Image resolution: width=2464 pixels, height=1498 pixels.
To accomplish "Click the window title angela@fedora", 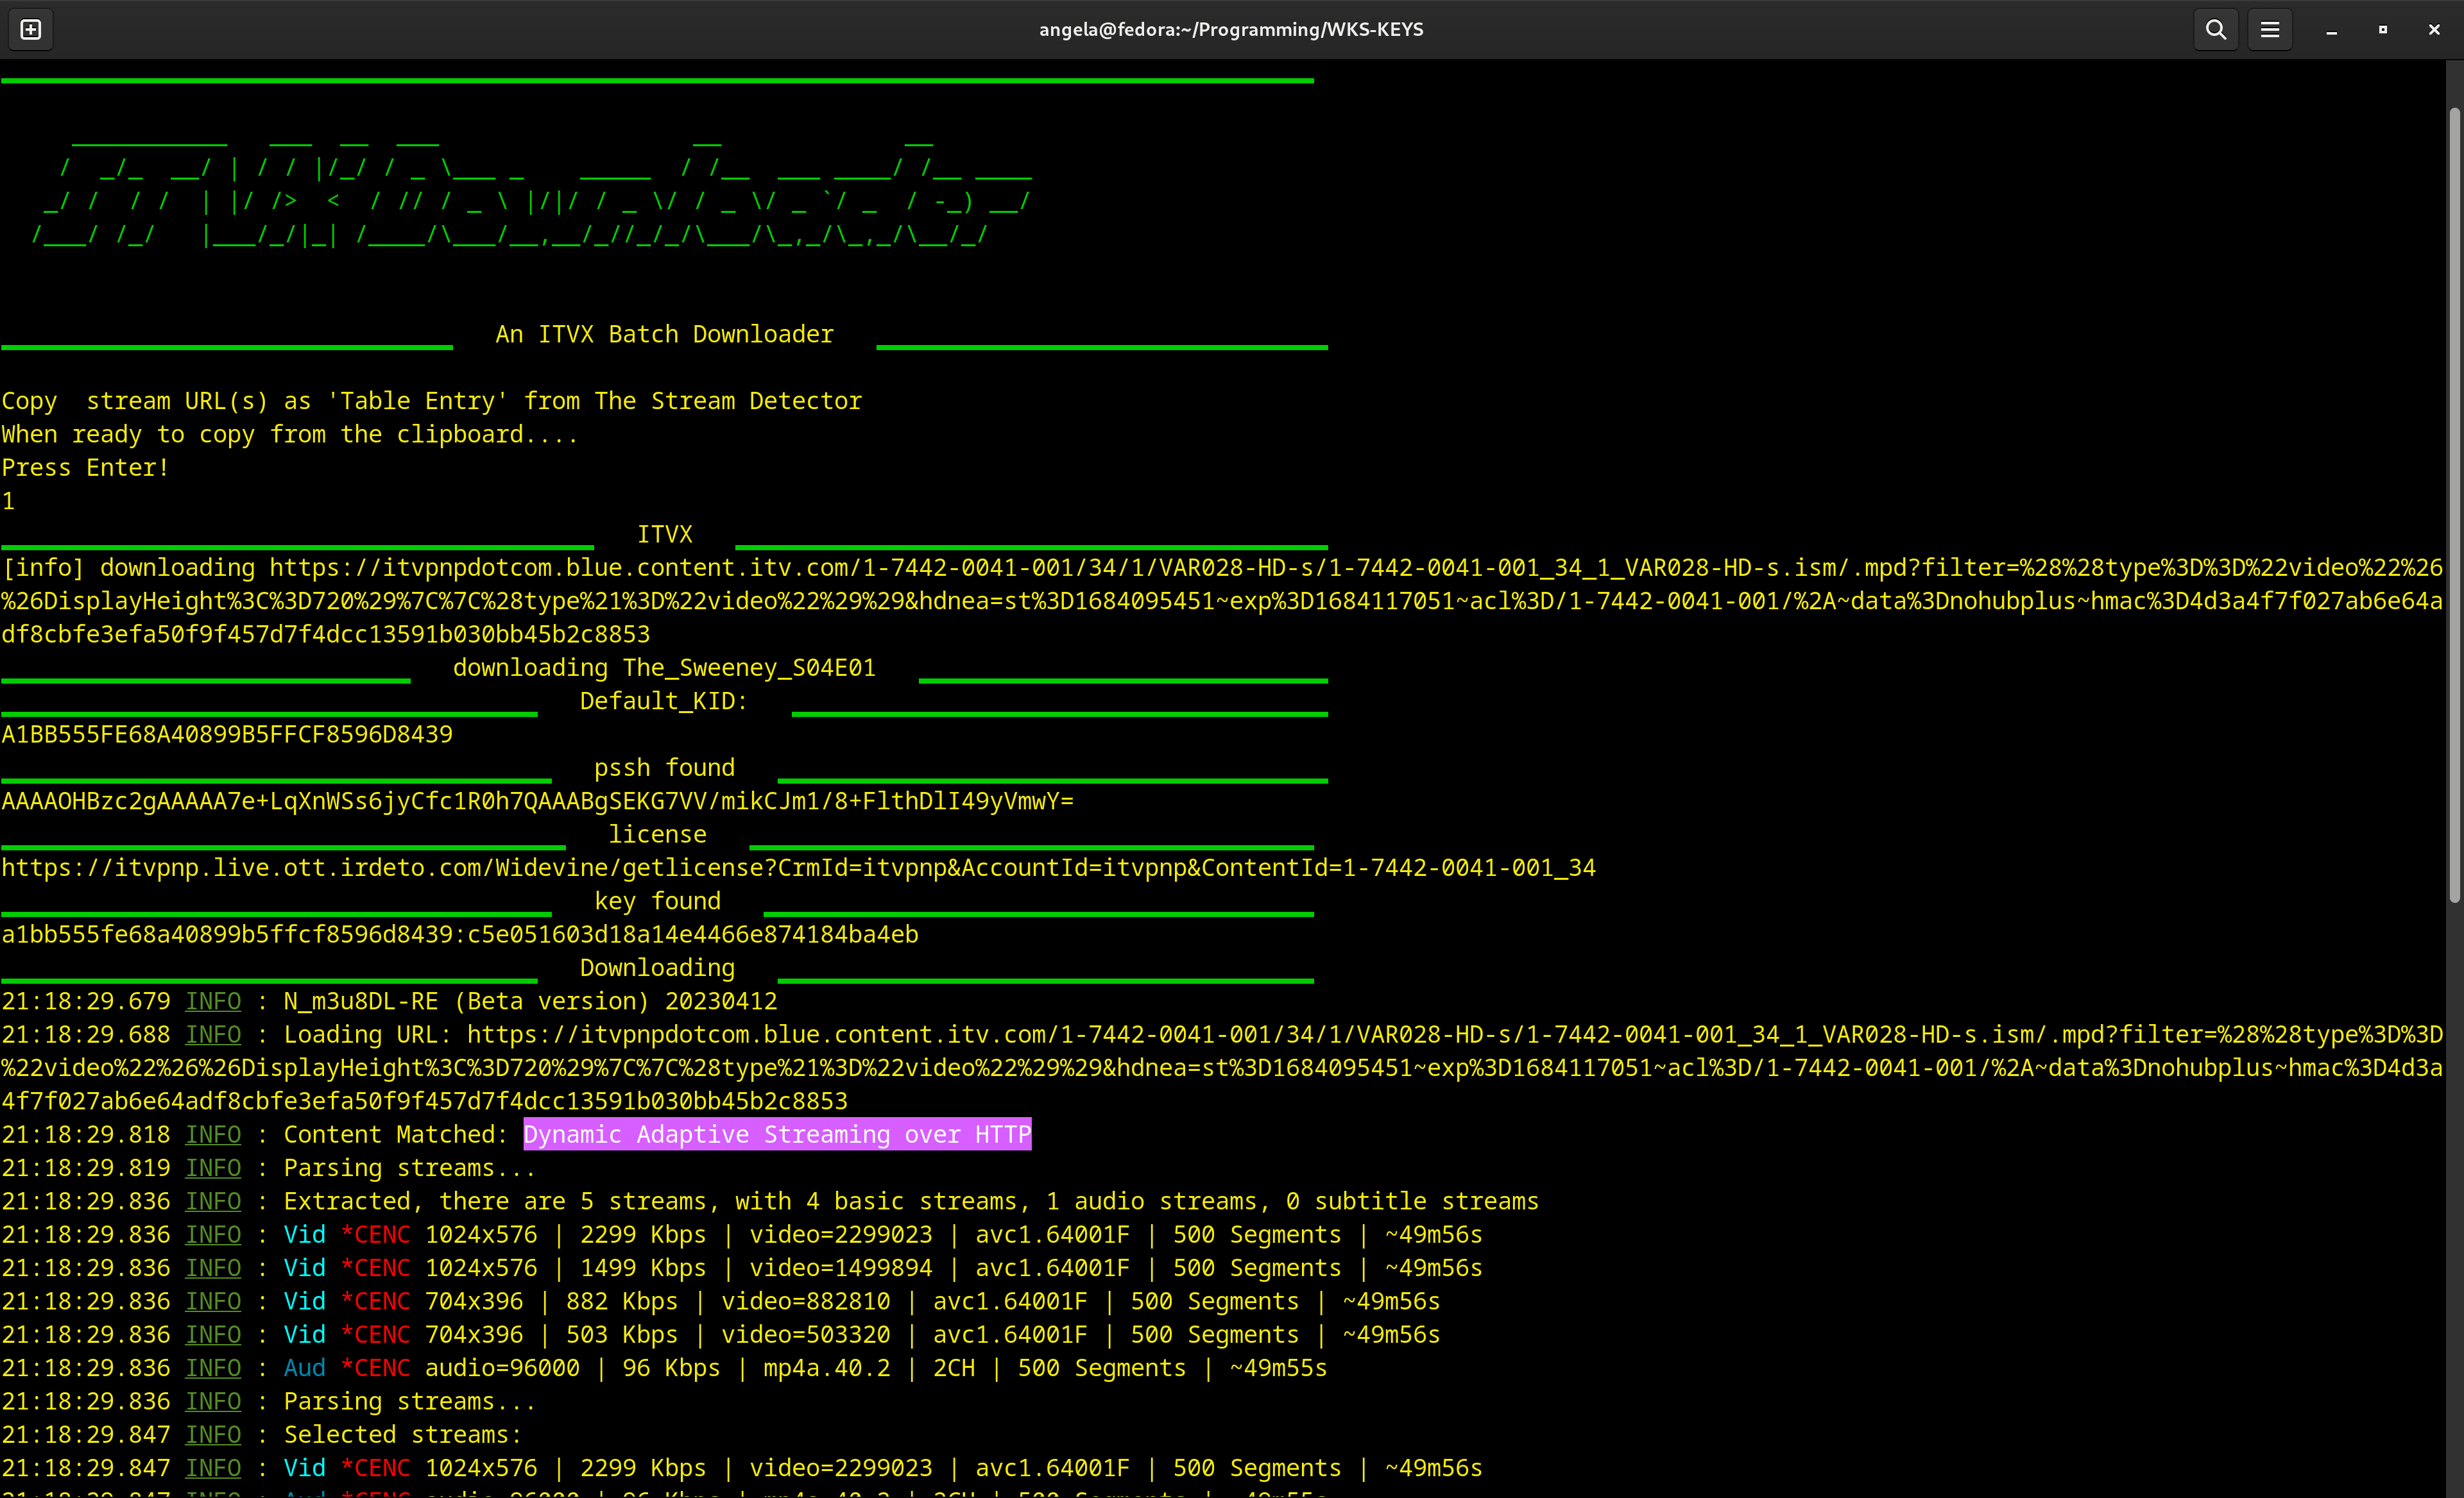I will (1231, 29).
